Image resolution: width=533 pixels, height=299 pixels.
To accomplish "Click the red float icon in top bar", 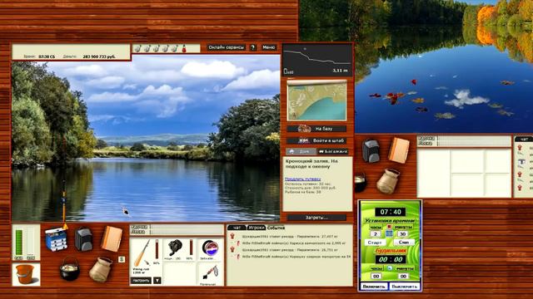I will point(184,49).
